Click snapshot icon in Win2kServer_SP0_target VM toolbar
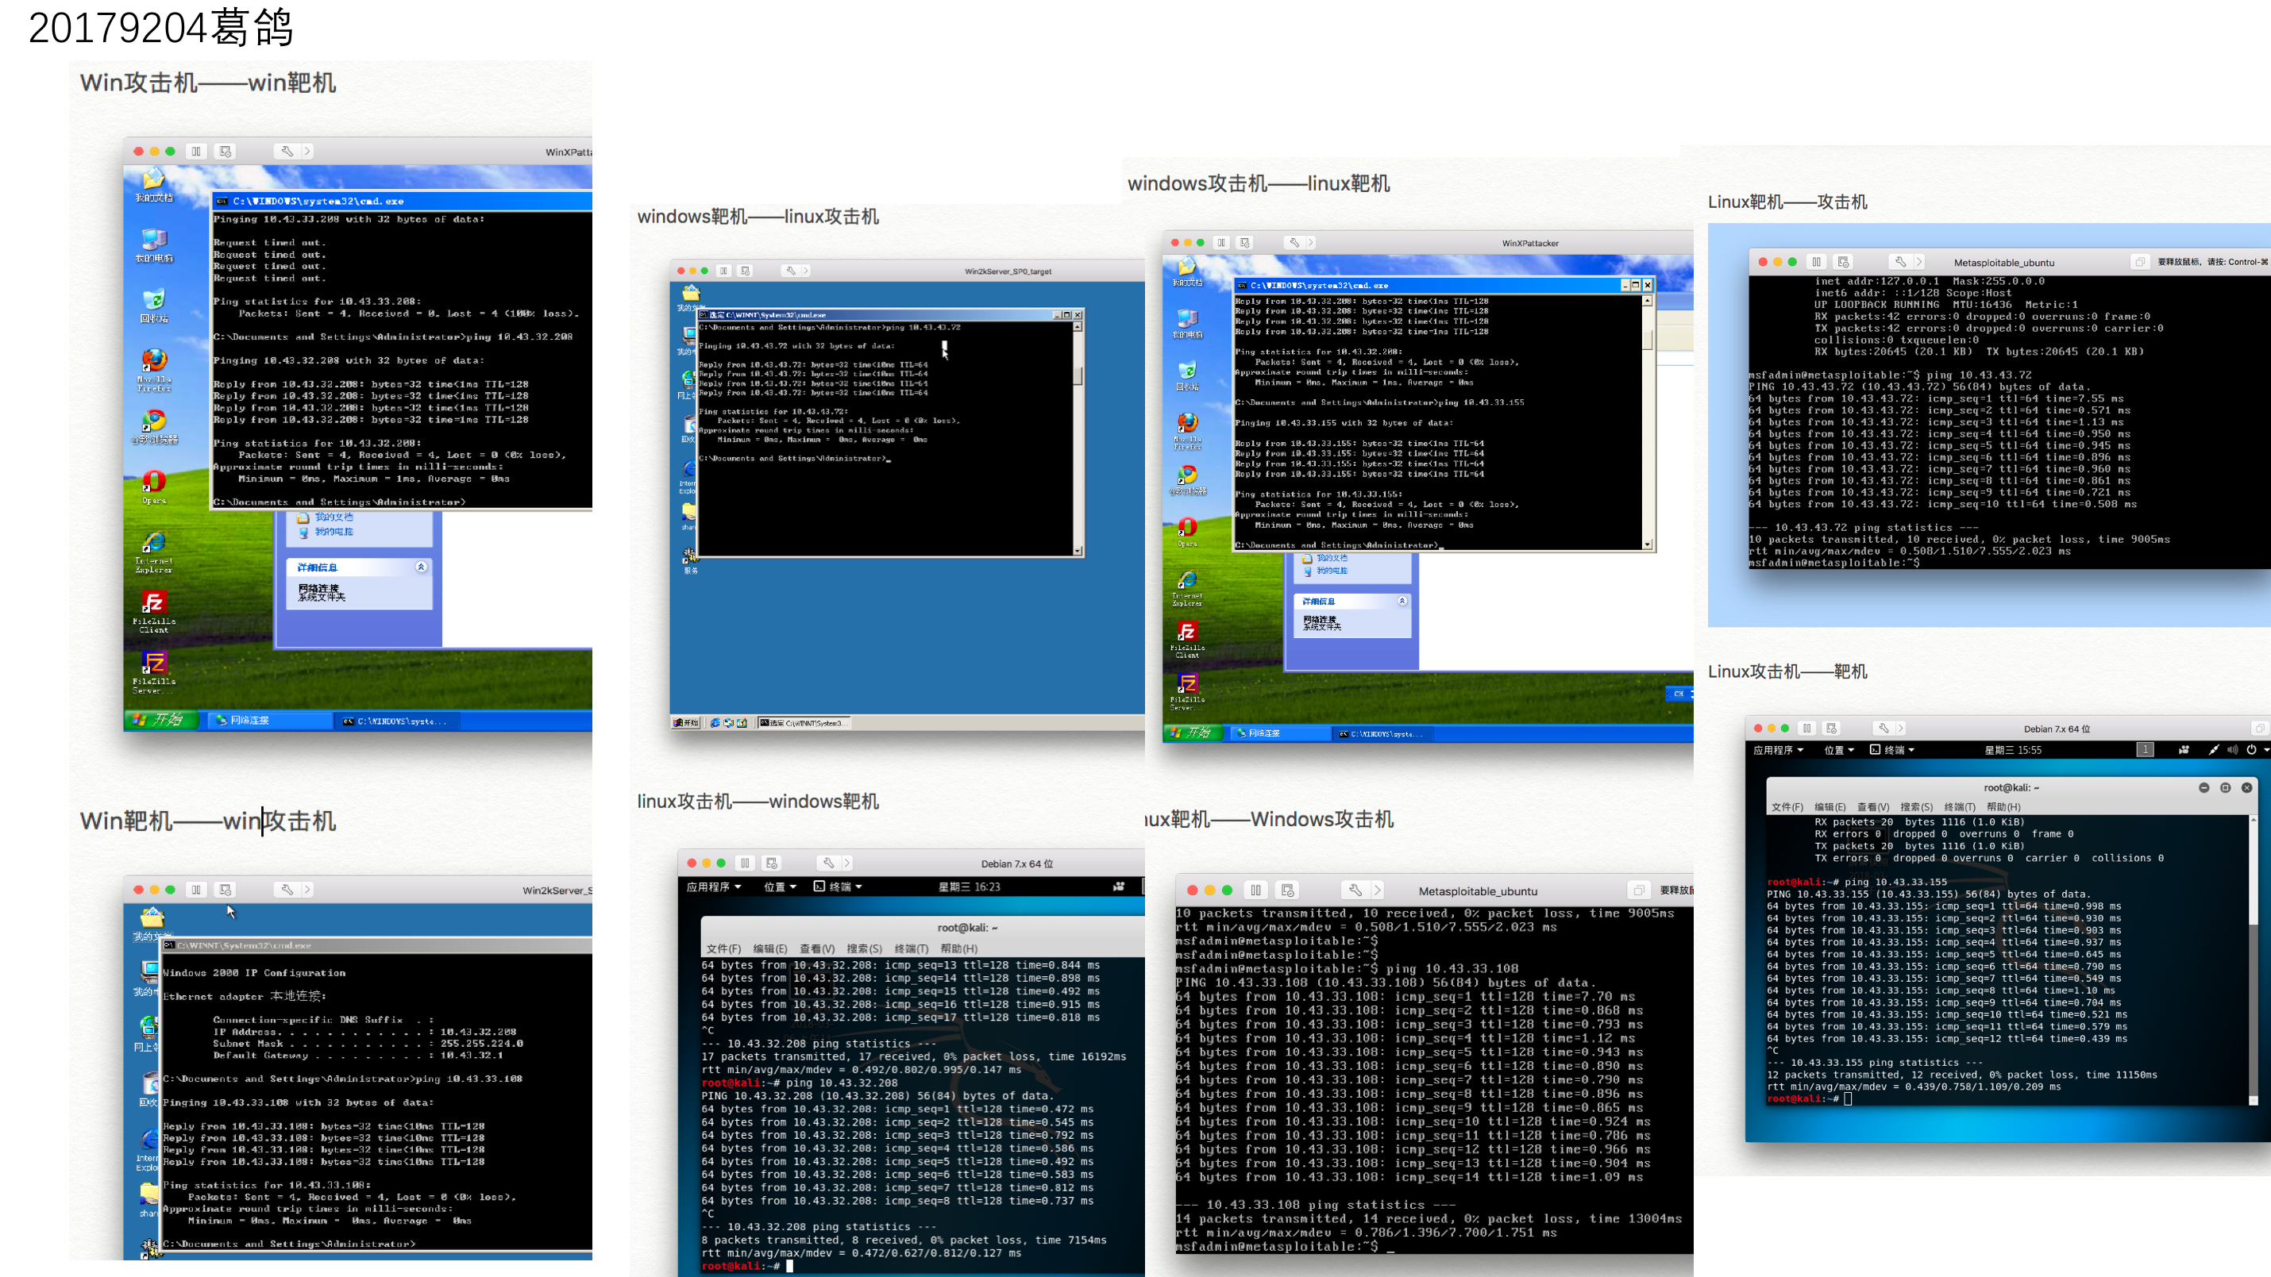 (x=745, y=271)
